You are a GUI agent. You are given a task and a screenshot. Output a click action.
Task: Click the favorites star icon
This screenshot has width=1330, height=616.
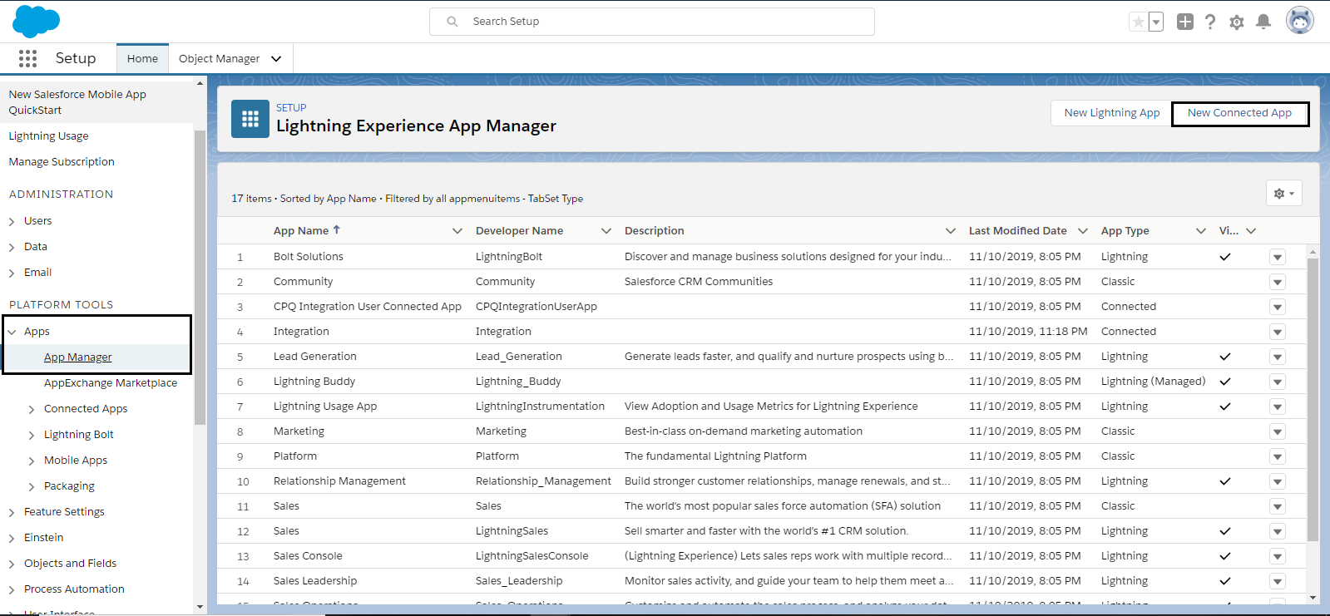tap(1138, 22)
